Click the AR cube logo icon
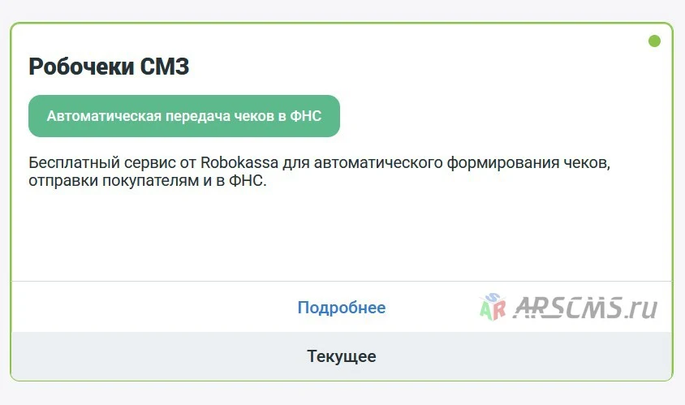 click(x=493, y=307)
